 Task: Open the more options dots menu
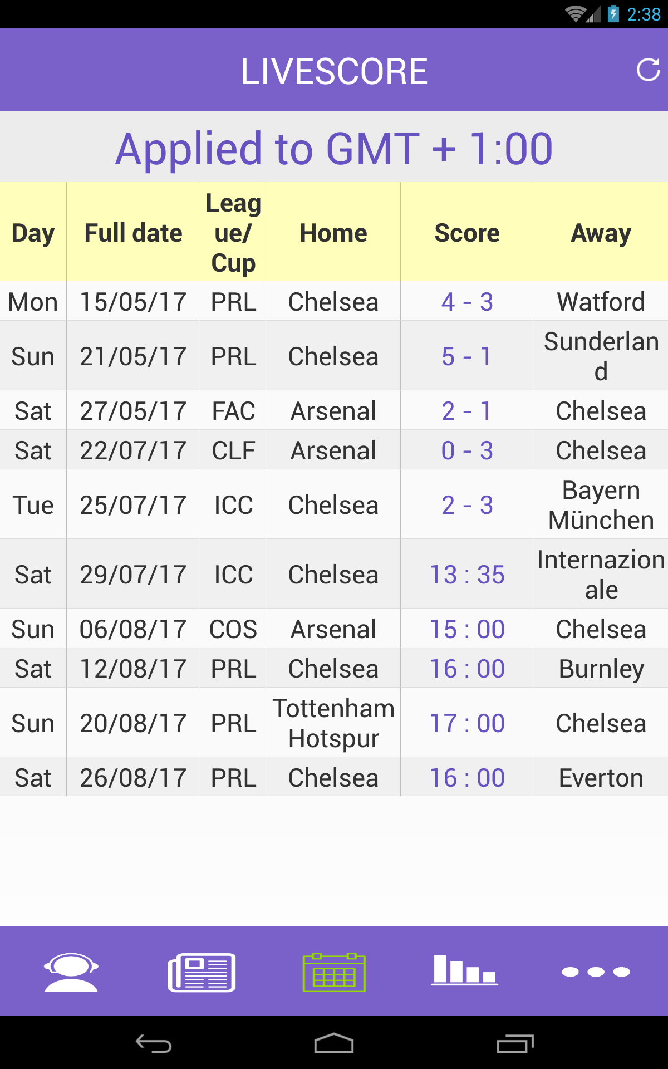tap(596, 972)
